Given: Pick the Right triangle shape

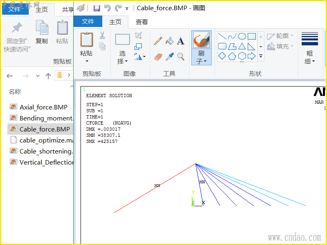Looking at the screenshot, I should pyautogui.click(x=251, y=47).
